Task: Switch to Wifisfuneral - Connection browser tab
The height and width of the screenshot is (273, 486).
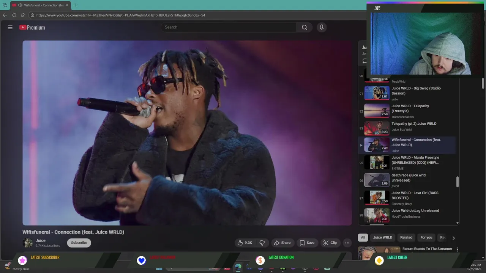Action: 40,5
